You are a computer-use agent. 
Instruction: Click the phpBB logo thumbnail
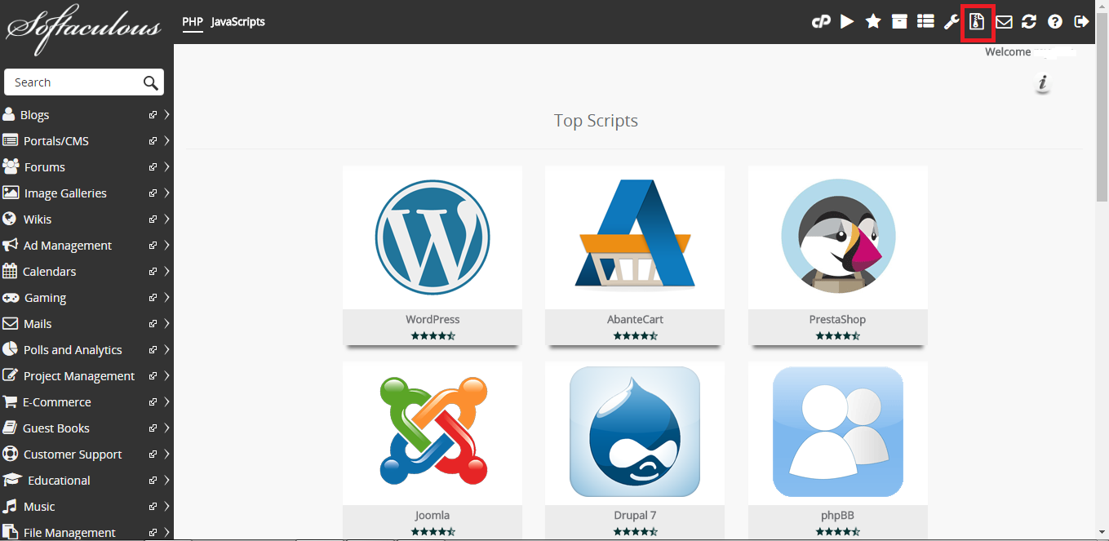[838, 433]
